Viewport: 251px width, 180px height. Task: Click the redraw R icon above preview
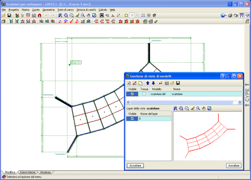pyautogui.click(x=175, y=109)
